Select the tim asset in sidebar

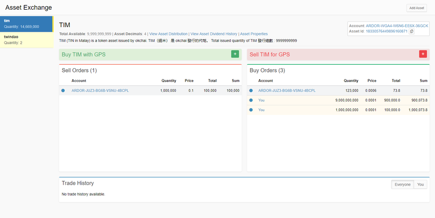[27, 24]
